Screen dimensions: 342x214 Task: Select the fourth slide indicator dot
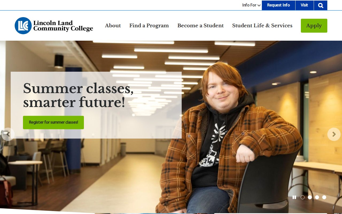[x=324, y=197]
